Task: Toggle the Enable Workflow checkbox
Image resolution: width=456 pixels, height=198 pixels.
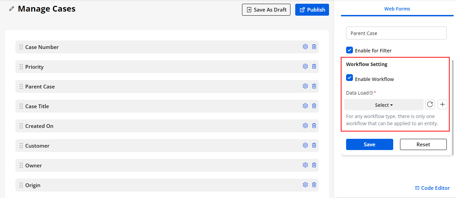Action: click(350, 78)
